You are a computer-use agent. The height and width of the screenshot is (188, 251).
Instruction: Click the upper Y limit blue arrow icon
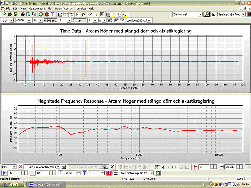coord(85,173)
